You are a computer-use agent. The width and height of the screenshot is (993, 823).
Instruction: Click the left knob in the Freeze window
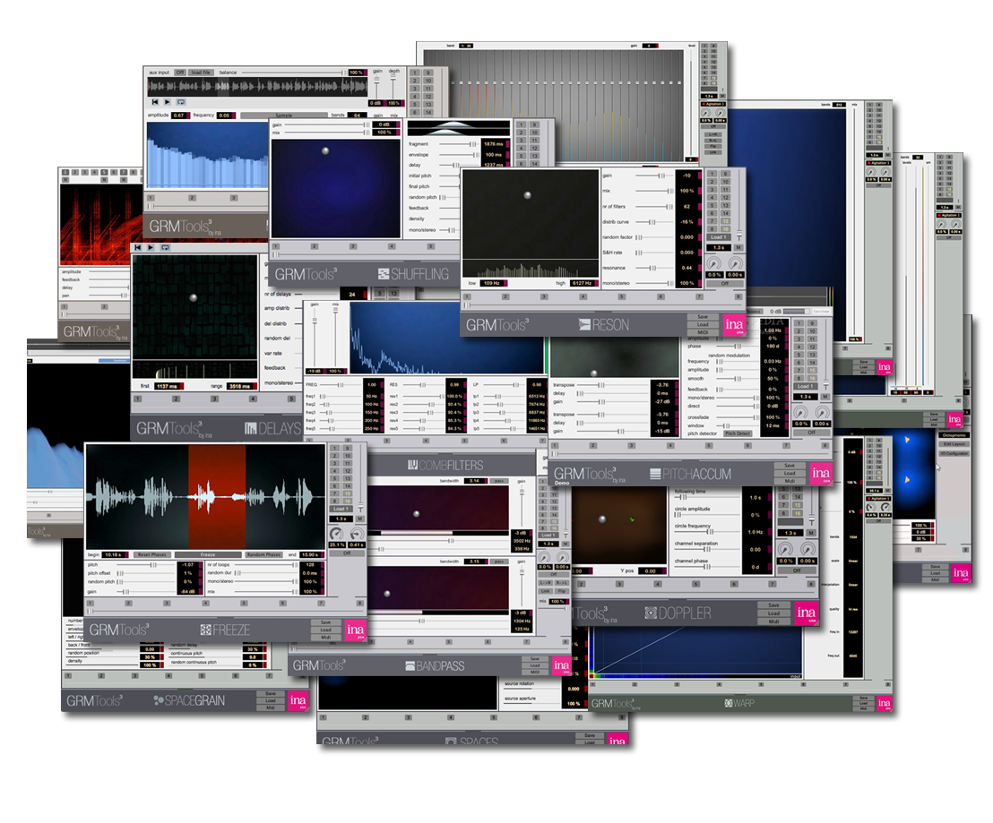click(x=336, y=534)
